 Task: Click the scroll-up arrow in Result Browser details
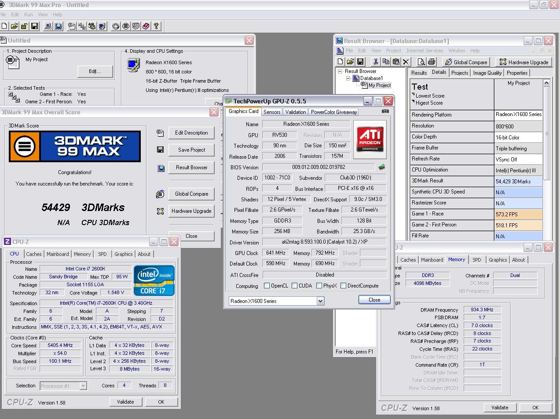coord(546,83)
